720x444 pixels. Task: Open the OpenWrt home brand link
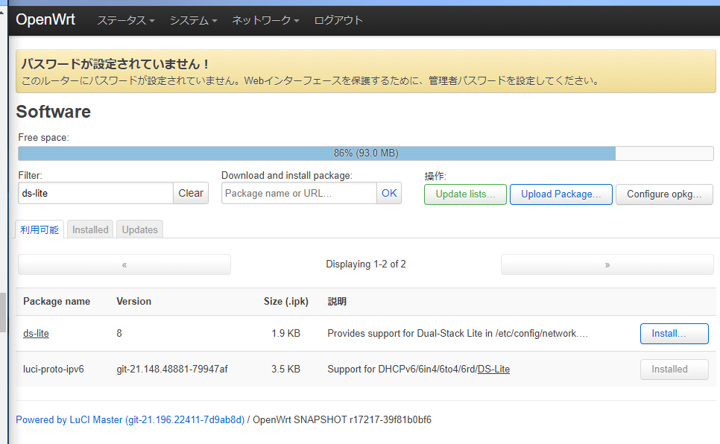coord(45,20)
